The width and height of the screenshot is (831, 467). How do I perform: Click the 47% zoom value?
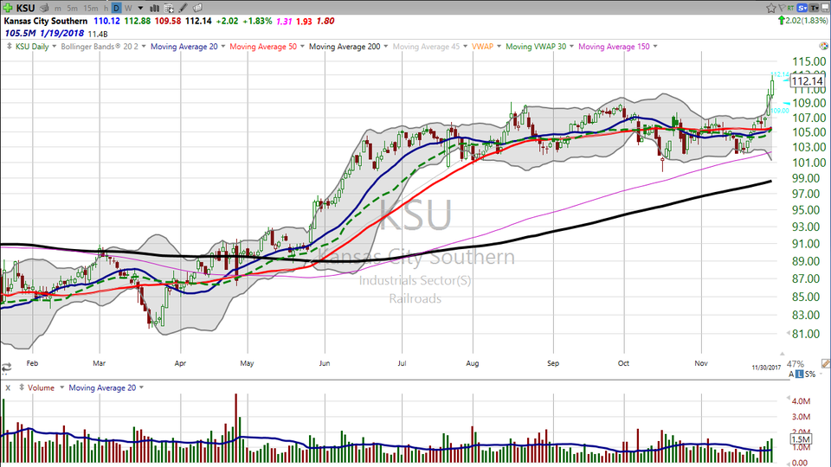[x=795, y=364]
